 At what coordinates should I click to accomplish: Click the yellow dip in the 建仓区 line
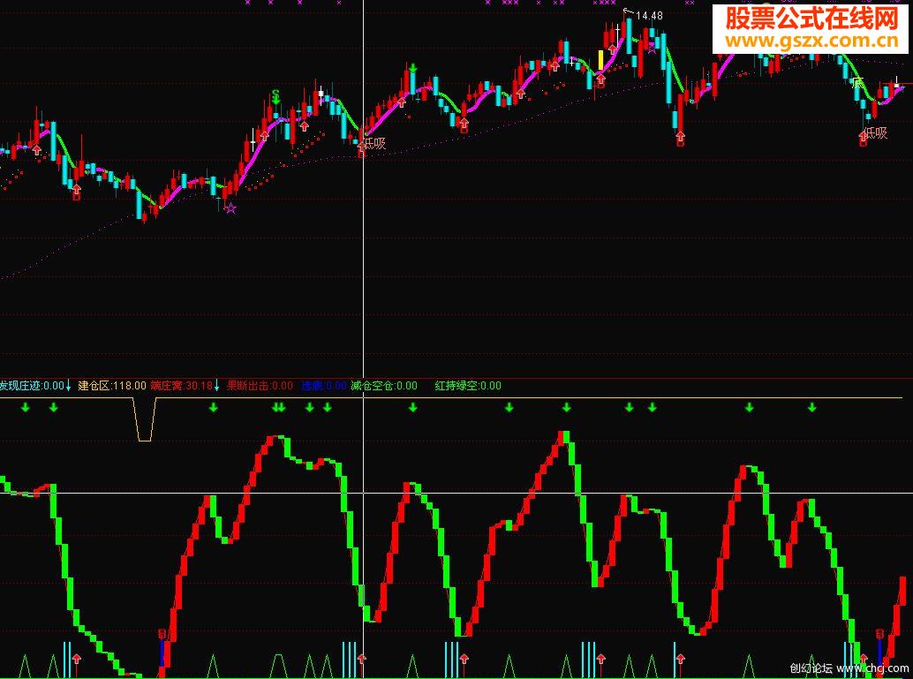tap(145, 419)
